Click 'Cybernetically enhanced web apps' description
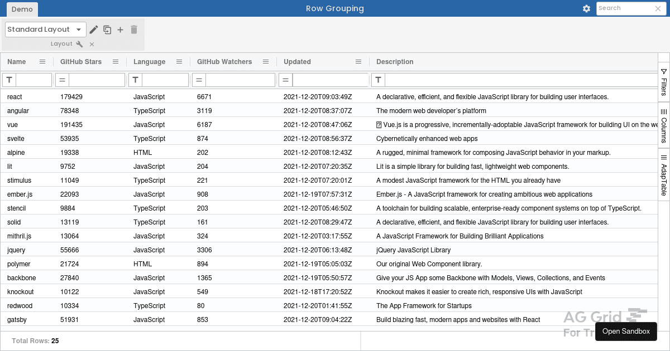The width and height of the screenshot is (670, 351). [427, 139]
